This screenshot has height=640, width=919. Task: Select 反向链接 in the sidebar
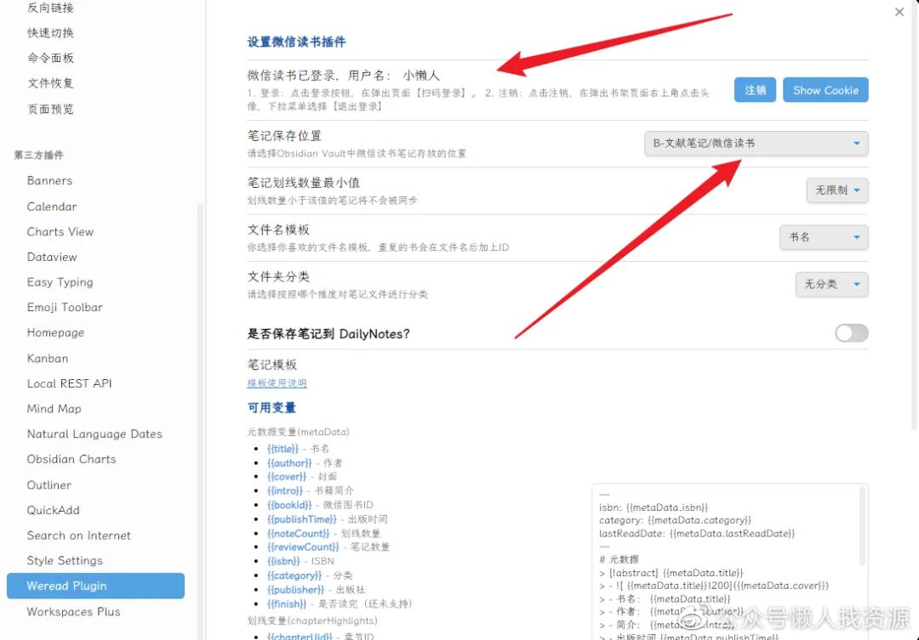click(x=50, y=8)
